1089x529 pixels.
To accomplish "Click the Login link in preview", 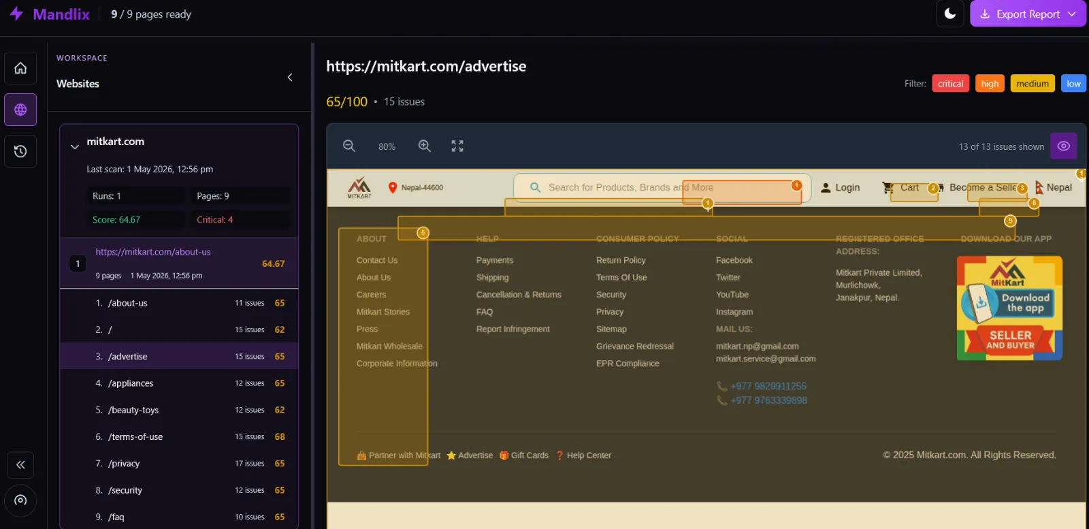I will pyautogui.click(x=841, y=187).
